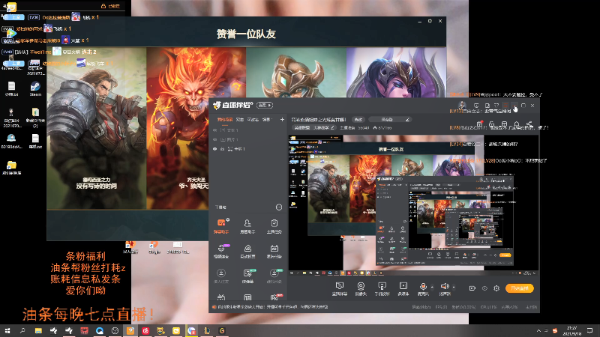Add a phone screen-cast source from the toolbar
Screen dimensions: 600x337
pyautogui.click(x=382, y=288)
